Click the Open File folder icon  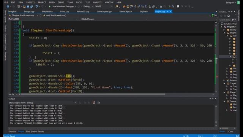coord(24,6)
